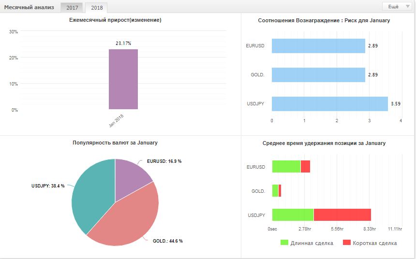Select the 2018 tab

[97, 8]
